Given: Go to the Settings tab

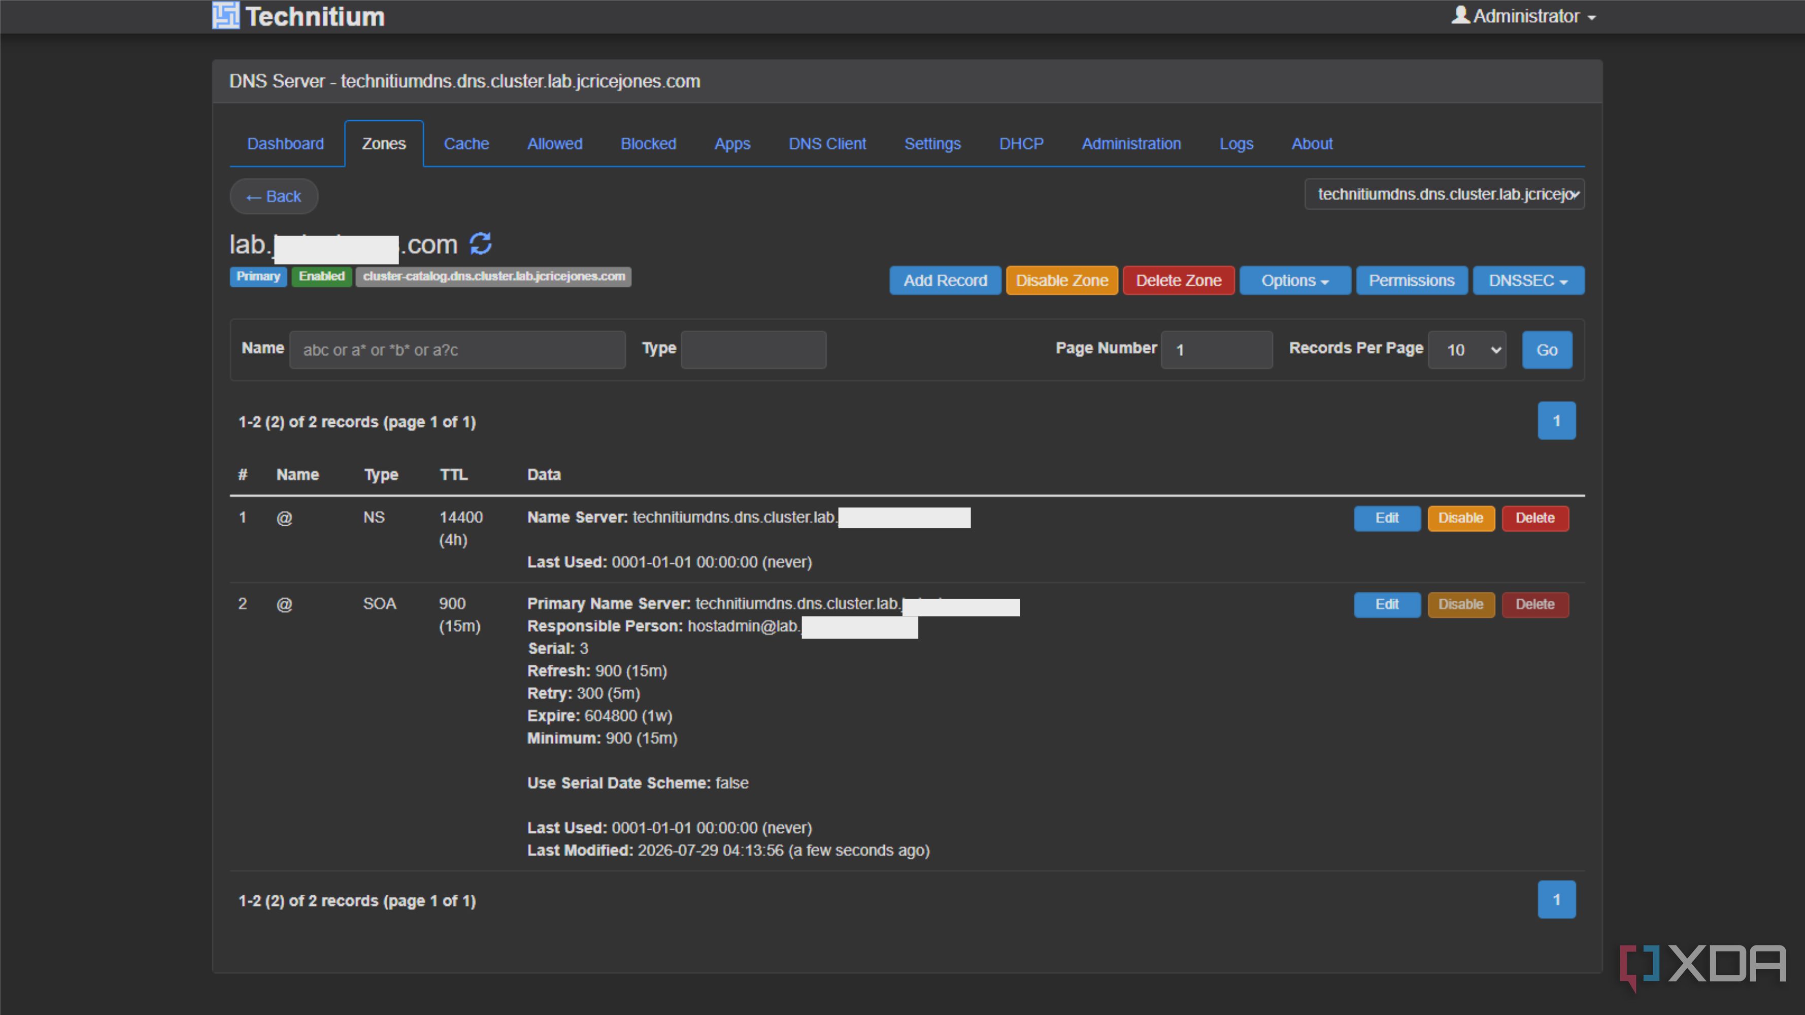Looking at the screenshot, I should tap(932, 144).
